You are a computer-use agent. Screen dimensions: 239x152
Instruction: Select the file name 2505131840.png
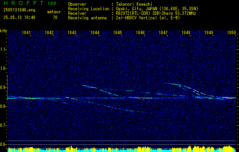(19, 10)
